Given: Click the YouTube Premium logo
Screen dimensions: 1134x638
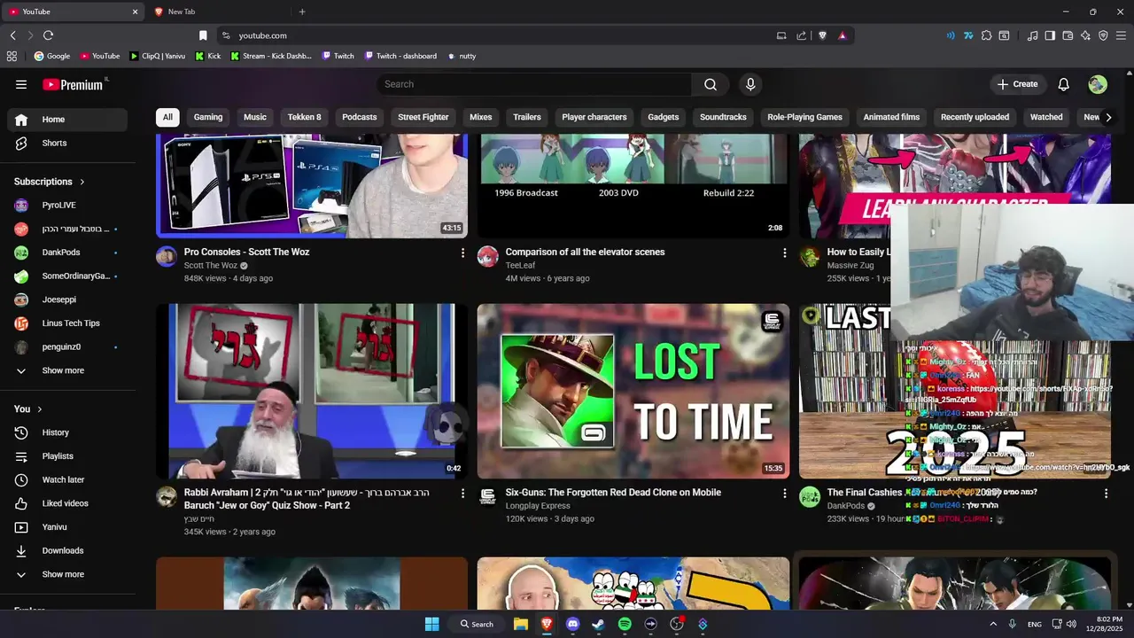Looking at the screenshot, I should 74,84.
